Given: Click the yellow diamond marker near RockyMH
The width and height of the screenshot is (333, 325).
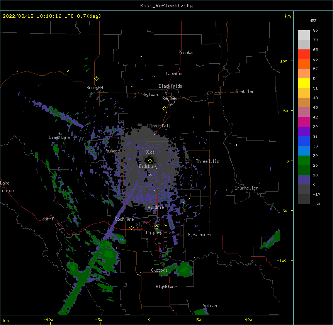Looking at the screenshot, I should pos(97,79).
